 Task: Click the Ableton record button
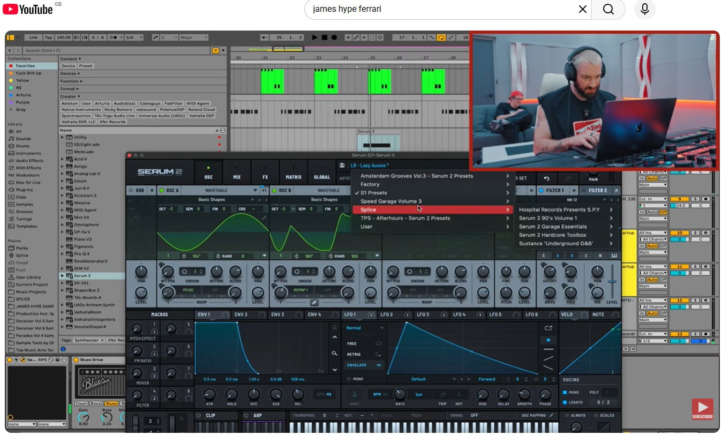pyautogui.click(x=334, y=37)
